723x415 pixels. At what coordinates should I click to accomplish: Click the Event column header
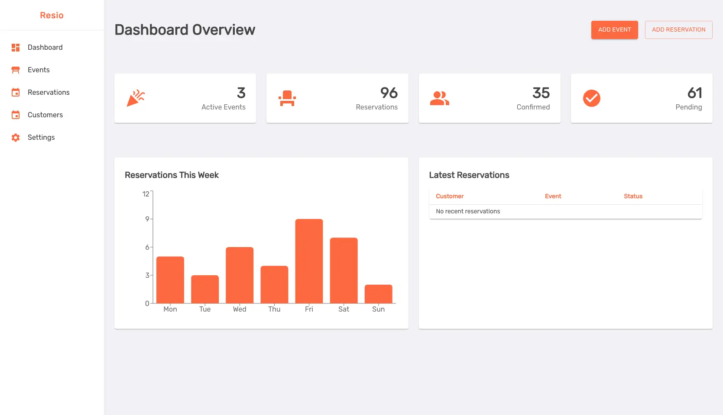(x=553, y=196)
